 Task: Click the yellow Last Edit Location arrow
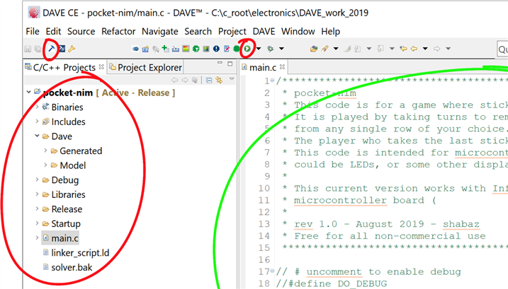tap(403, 49)
